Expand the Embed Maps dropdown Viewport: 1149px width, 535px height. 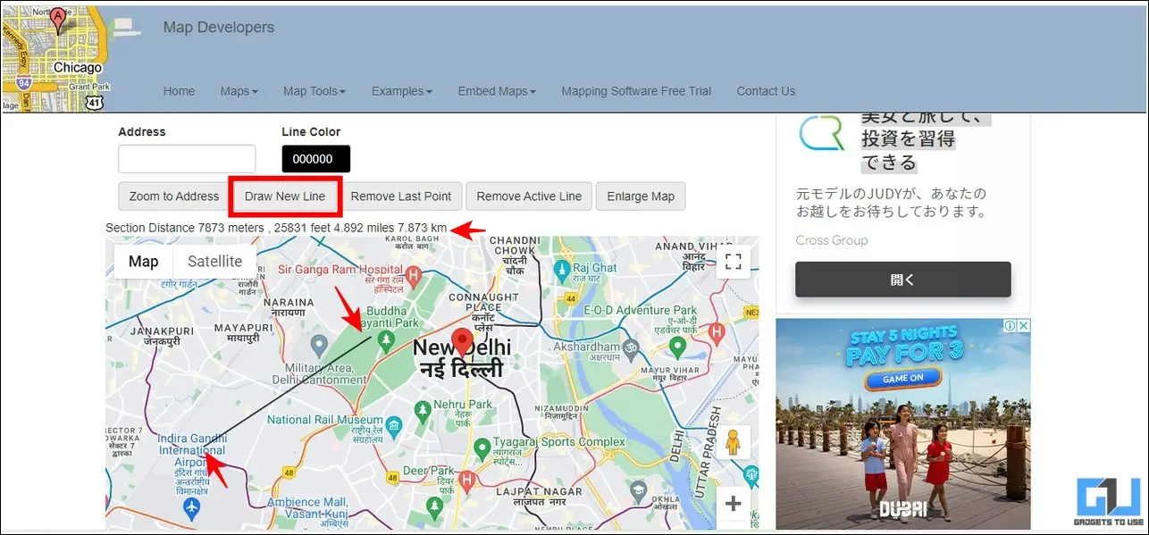coord(497,91)
